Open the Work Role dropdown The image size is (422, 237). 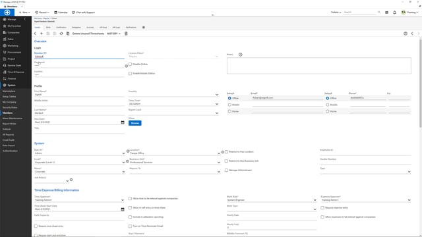(315, 200)
